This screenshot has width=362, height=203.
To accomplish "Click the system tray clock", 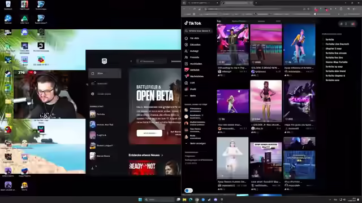I will (352, 200).
